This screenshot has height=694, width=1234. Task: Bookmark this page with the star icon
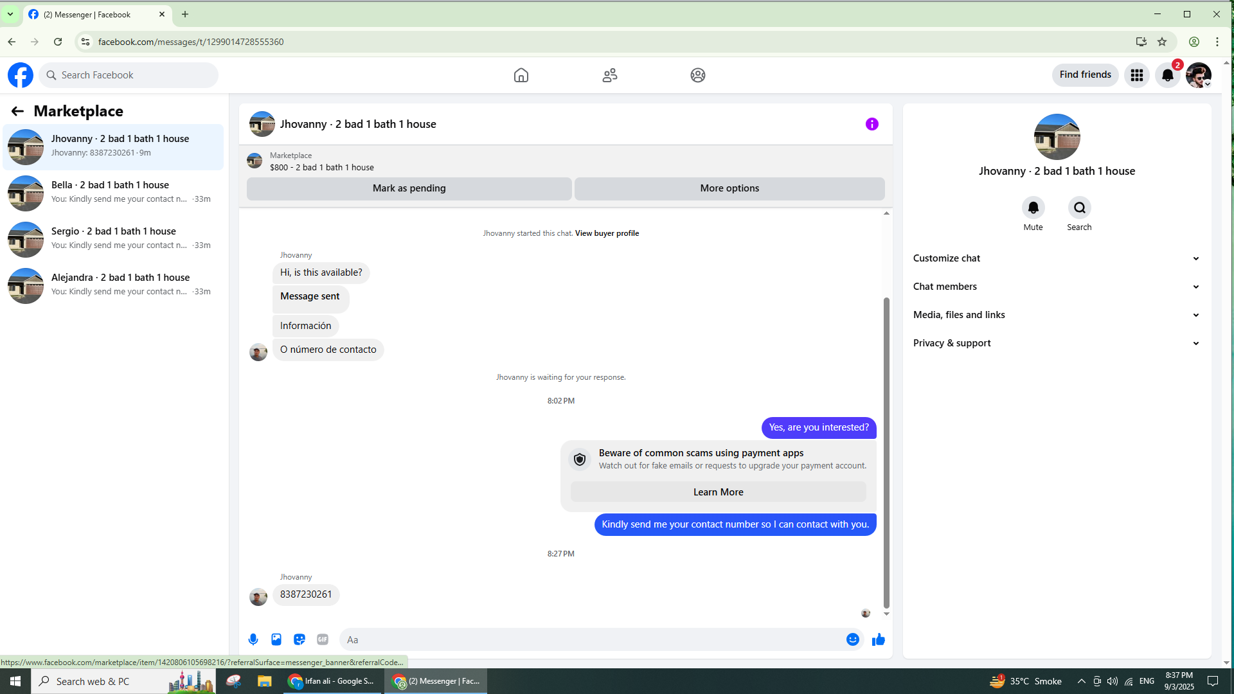pyautogui.click(x=1162, y=42)
